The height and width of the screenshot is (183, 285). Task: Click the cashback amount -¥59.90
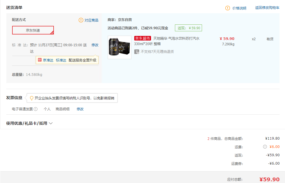point(273,155)
